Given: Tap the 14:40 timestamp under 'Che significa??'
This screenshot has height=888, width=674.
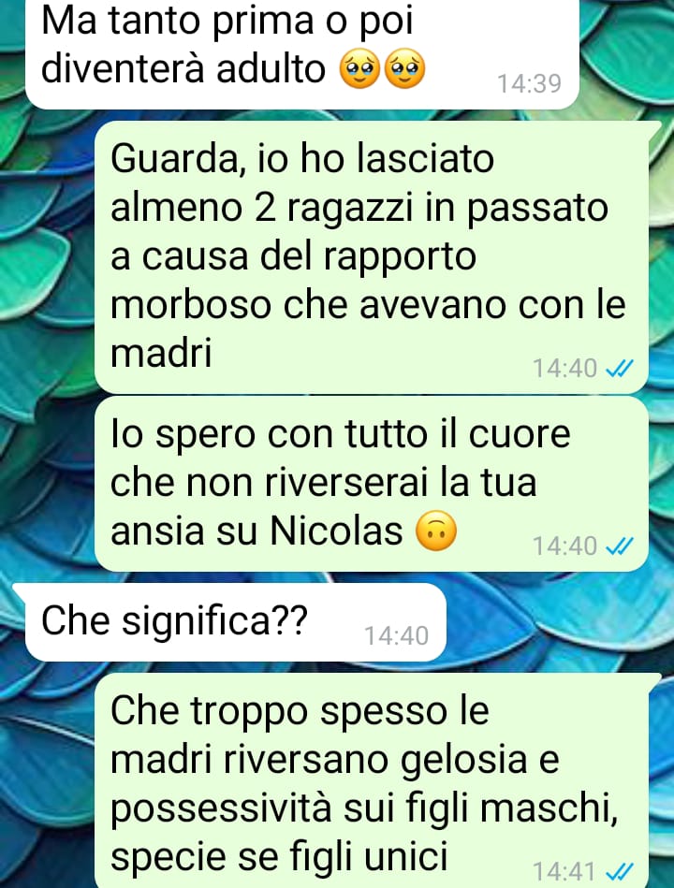Looking at the screenshot, I should [x=396, y=636].
